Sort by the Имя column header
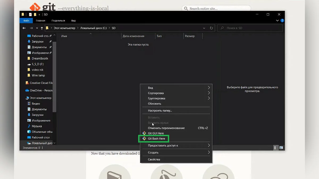Viewport: 319px width, 179px height. 64,36
